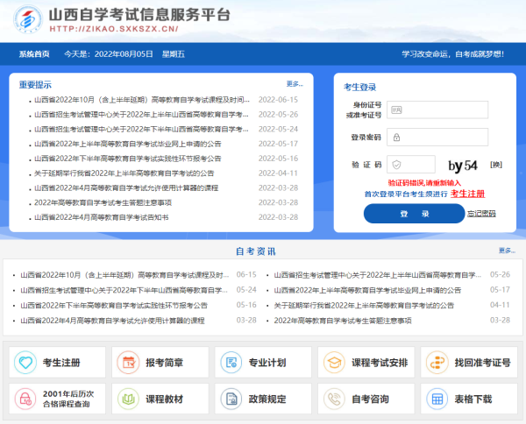This screenshot has width=526, height=424.
Task: Open the 考生注册 heart icon
Action: click(25, 363)
